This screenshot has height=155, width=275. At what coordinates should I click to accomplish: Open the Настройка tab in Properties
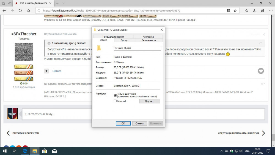[148, 36]
